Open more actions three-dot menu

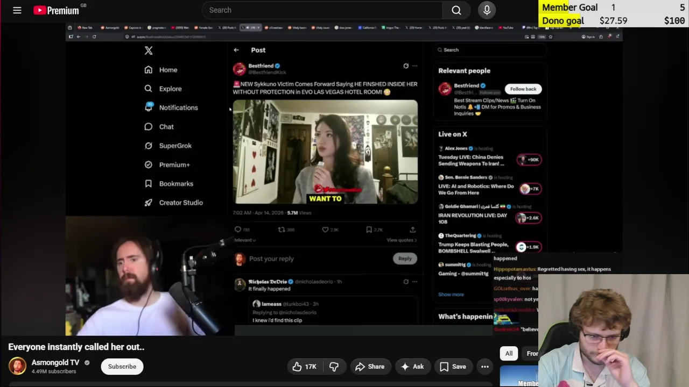[x=485, y=367]
